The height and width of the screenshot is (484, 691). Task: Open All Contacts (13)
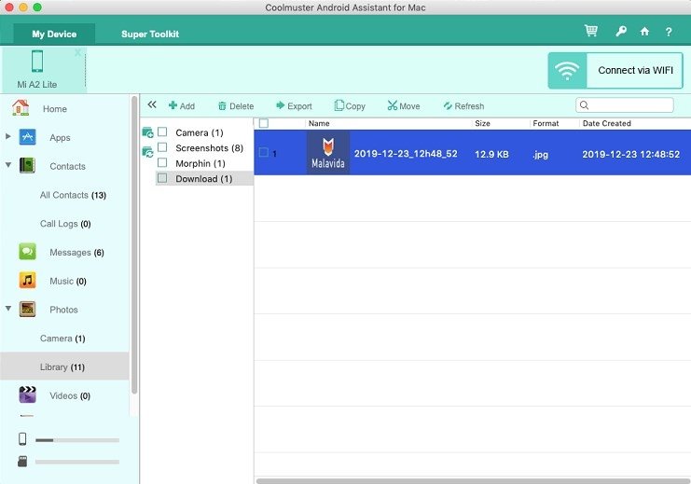pos(73,195)
